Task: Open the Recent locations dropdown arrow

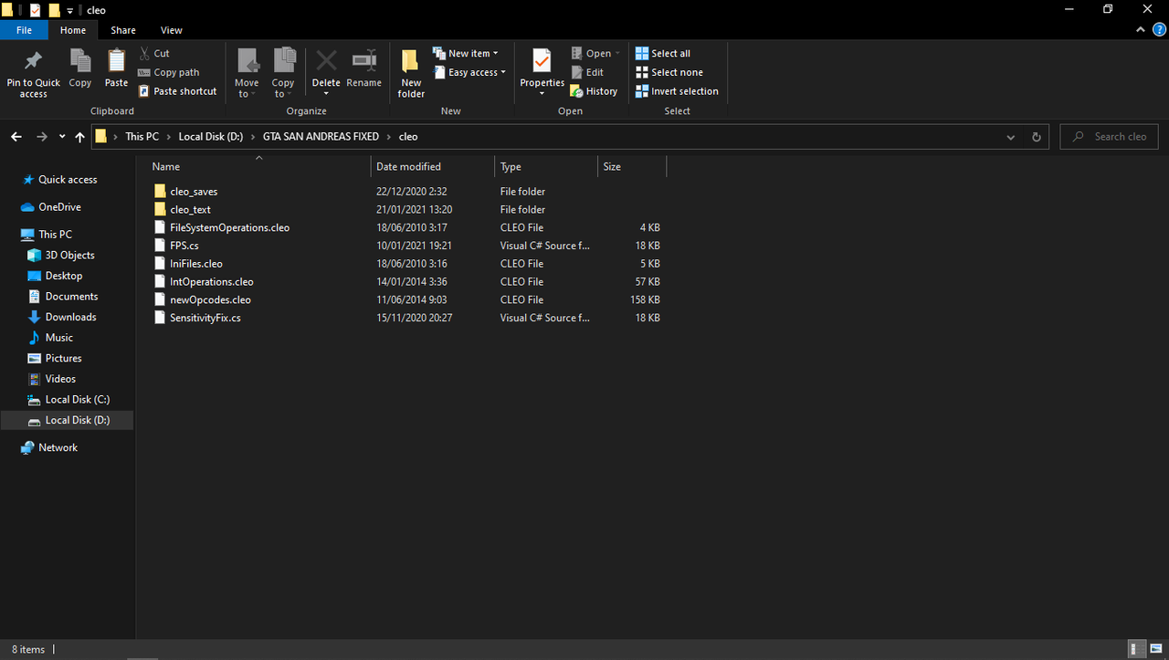Action: (x=62, y=137)
